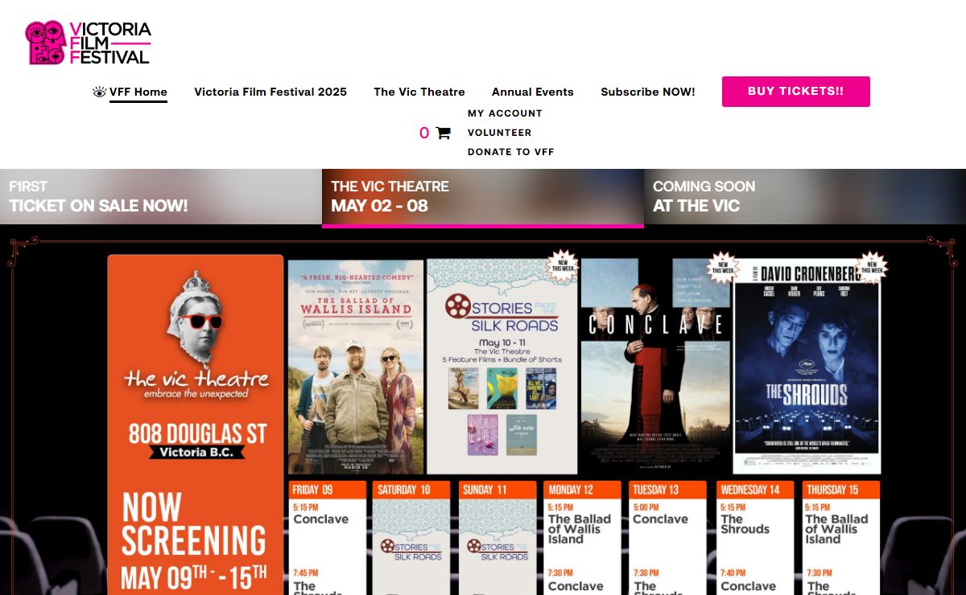This screenshot has width=966, height=595.
Task: Click The Ballad of Wallis Island poster
Action: (x=356, y=367)
